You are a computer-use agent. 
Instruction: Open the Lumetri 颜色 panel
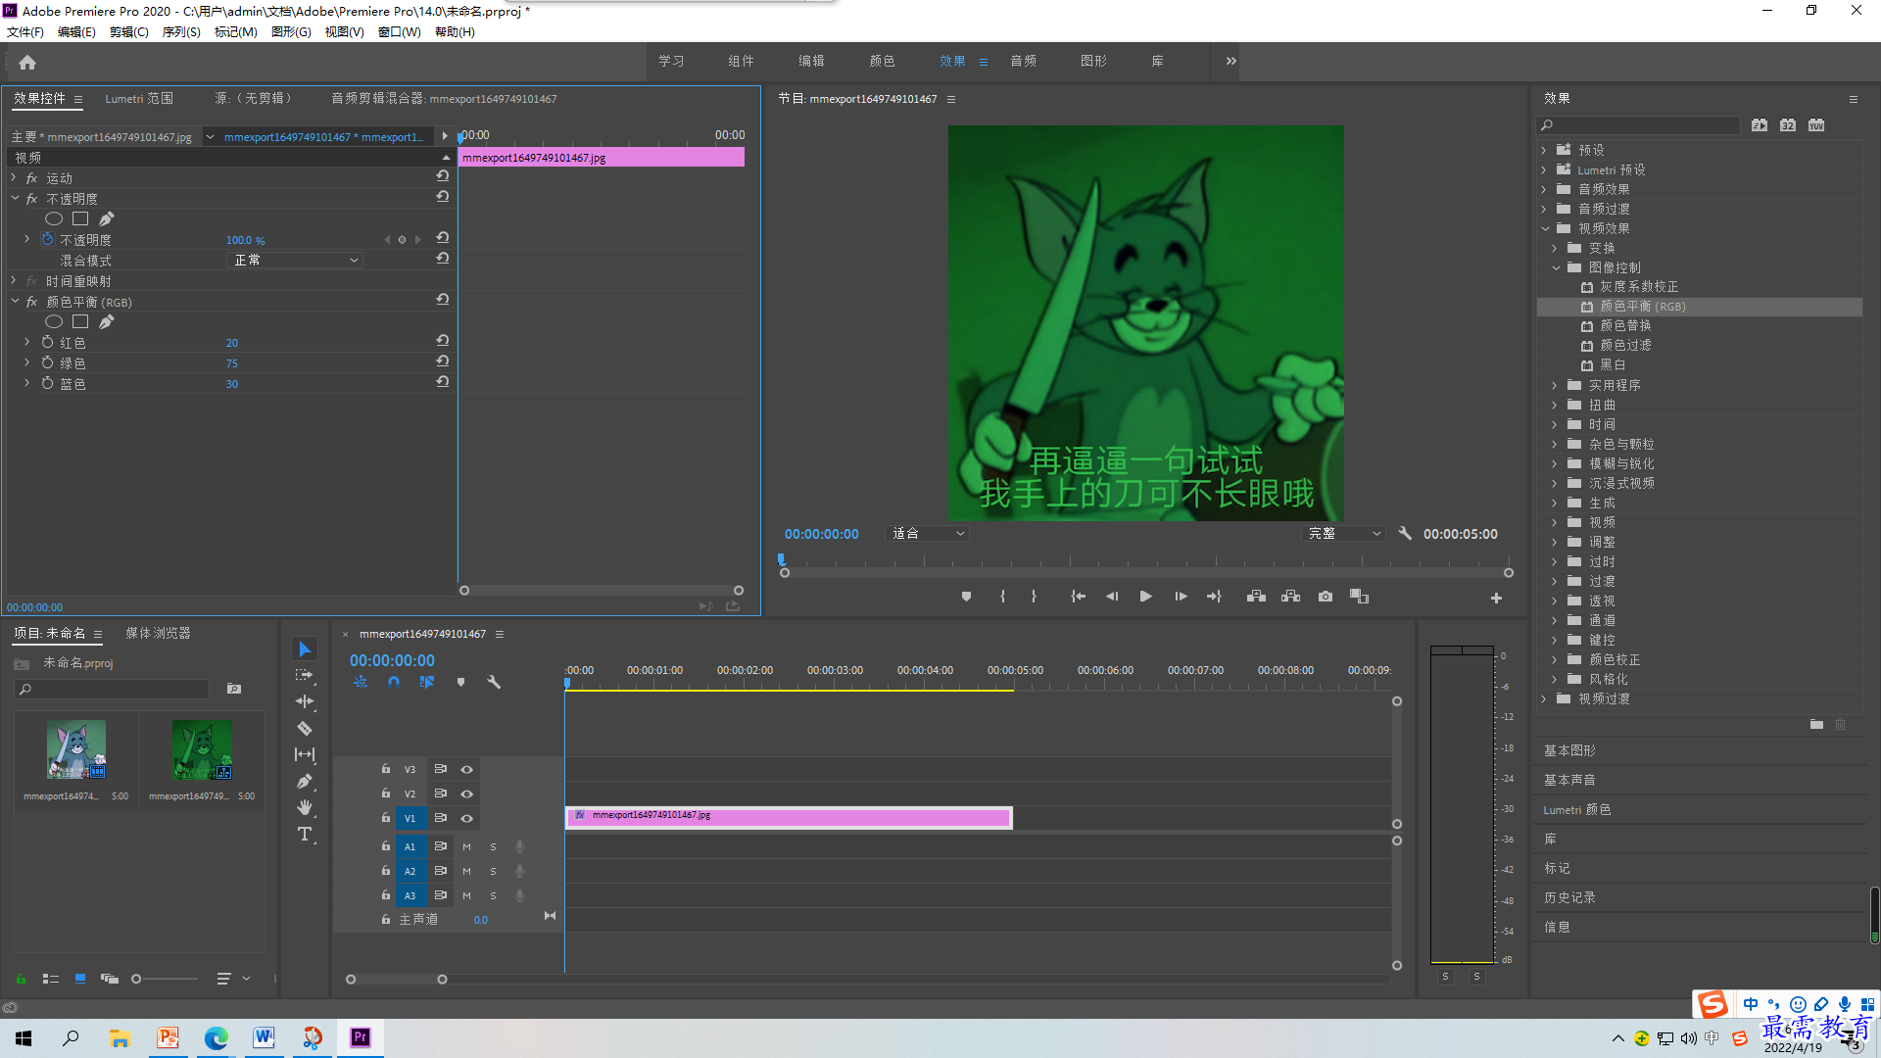tap(1576, 810)
